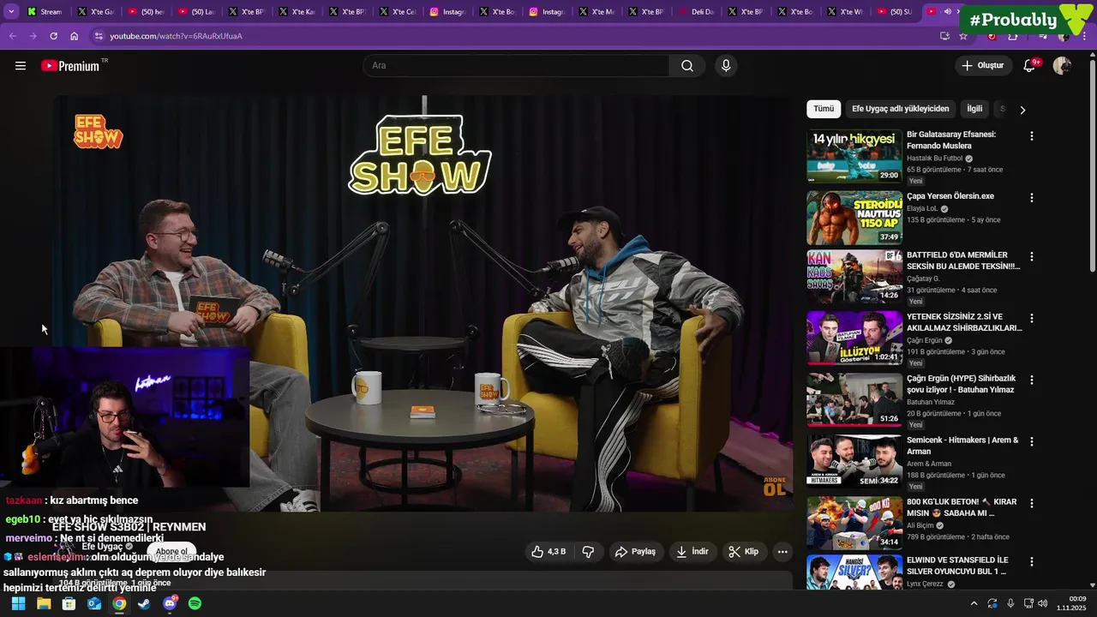Viewport: 1097px width, 617px height.
Task: Click the install app icon in address bar
Action: point(944,36)
